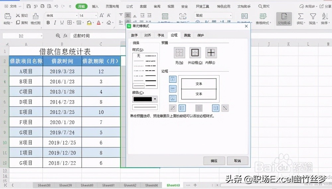Open the 文件 File menu
Viewport: 332px width, 189px height.
pos(13,6)
